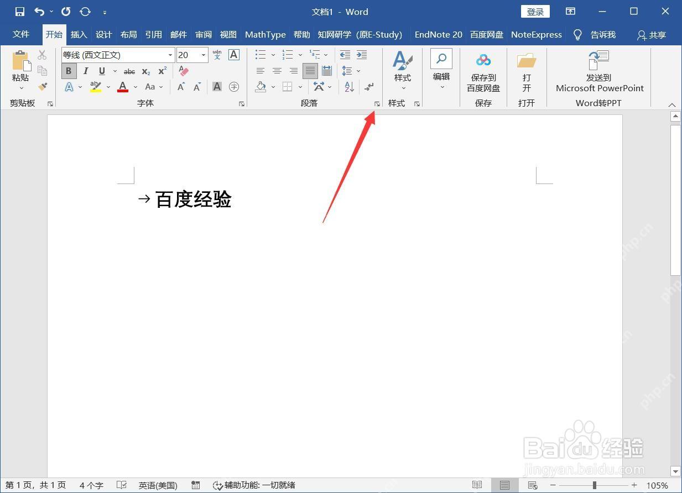
Task: Toggle Bold formatting
Action: (x=69, y=71)
